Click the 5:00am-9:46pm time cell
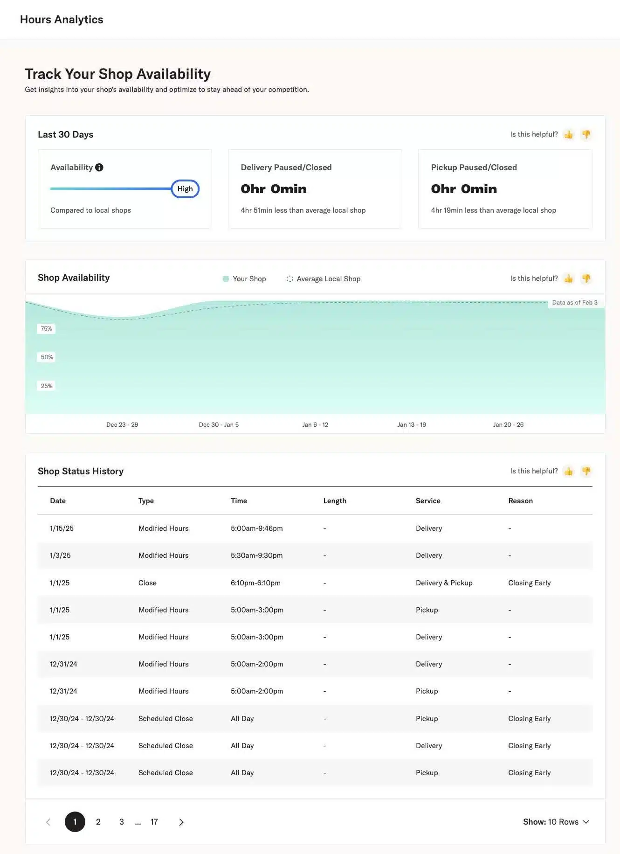 tap(256, 528)
